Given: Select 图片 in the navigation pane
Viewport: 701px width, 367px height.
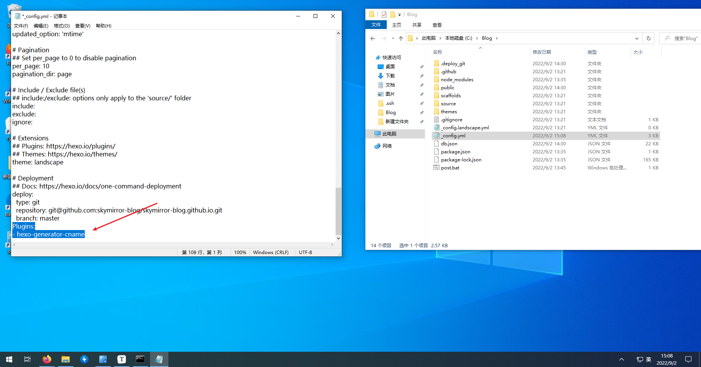Looking at the screenshot, I should (x=390, y=94).
